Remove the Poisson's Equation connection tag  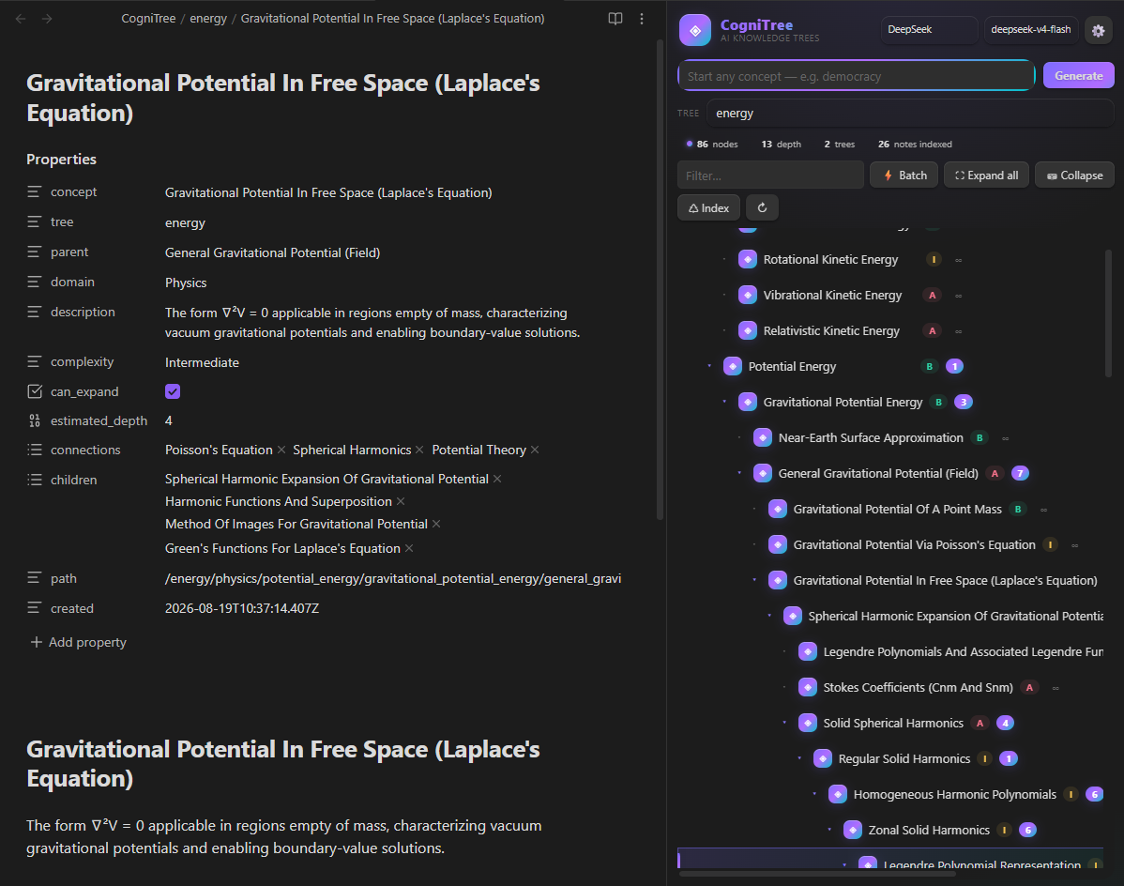[281, 450]
